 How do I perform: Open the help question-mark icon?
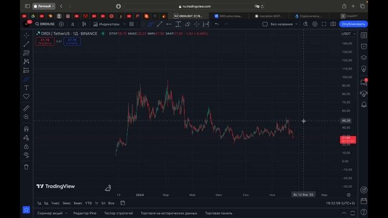click(x=364, y=212)
